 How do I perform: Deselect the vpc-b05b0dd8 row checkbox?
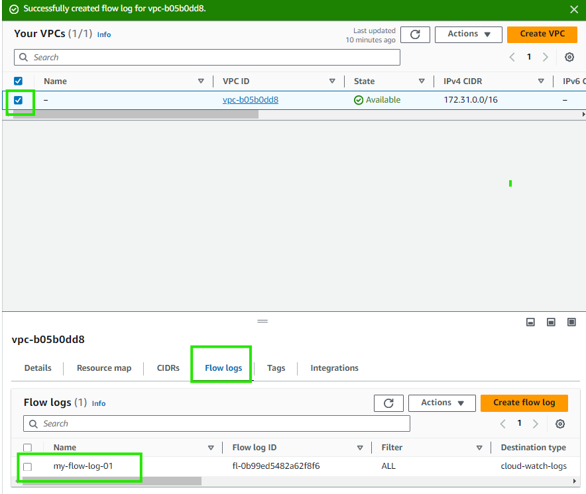click(19, 100)
